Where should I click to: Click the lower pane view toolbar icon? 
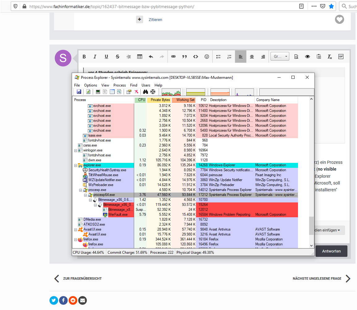[112, 92]
